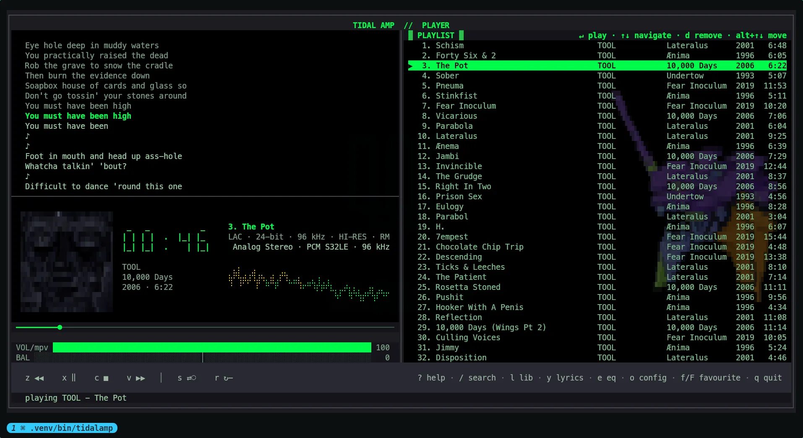803x438 pixels.
Task: Select playlist track Culling Voices
Action: tap(597, 338)
